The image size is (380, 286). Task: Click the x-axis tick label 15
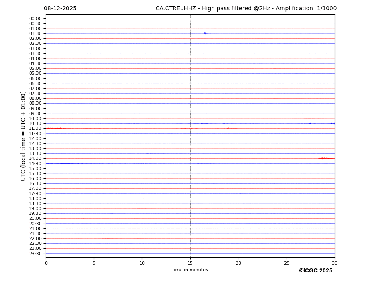[190, 263]
